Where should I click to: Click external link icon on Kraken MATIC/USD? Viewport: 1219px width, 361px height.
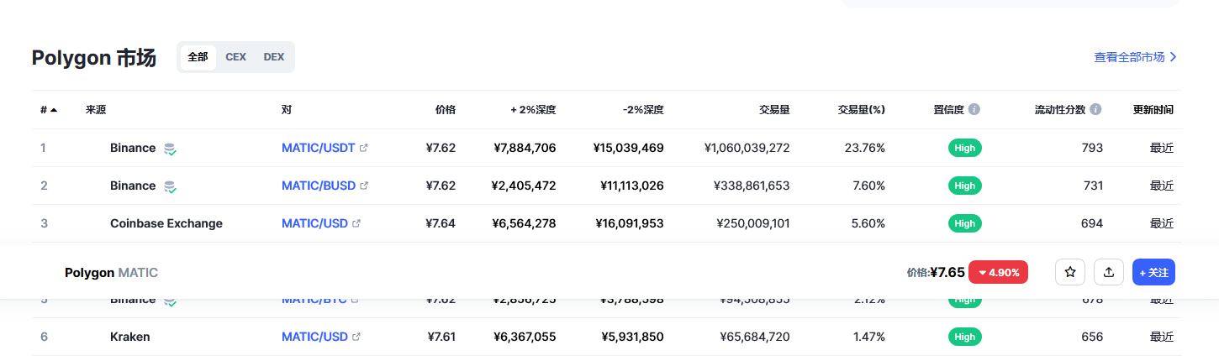pos(356,337)
